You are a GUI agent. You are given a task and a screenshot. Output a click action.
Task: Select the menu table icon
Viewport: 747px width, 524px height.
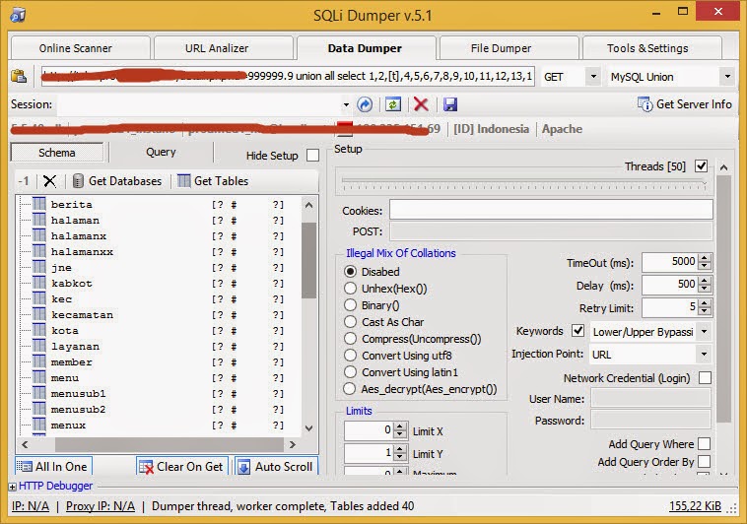click(x=39, y=377)
